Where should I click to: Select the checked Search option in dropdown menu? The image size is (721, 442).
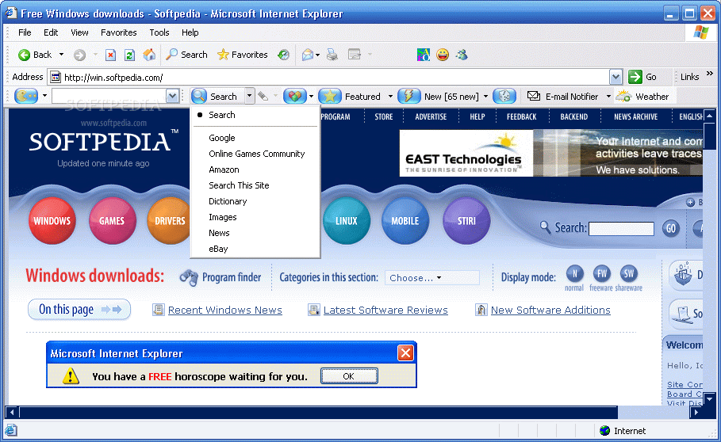tap(221, 115)
